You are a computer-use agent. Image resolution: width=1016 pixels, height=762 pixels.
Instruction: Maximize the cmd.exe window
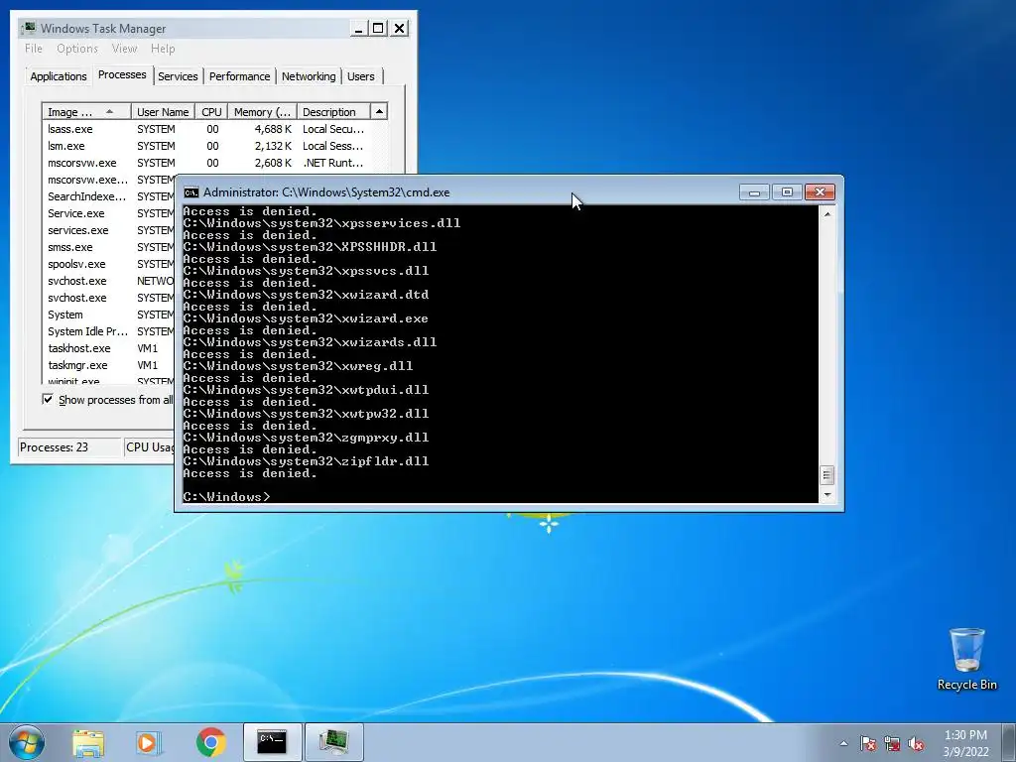(787, 192)
